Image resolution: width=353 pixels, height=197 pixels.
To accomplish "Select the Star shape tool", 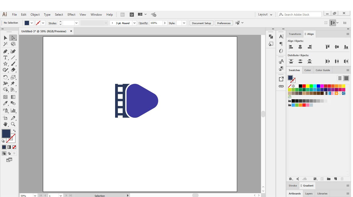I will (5, 64).
